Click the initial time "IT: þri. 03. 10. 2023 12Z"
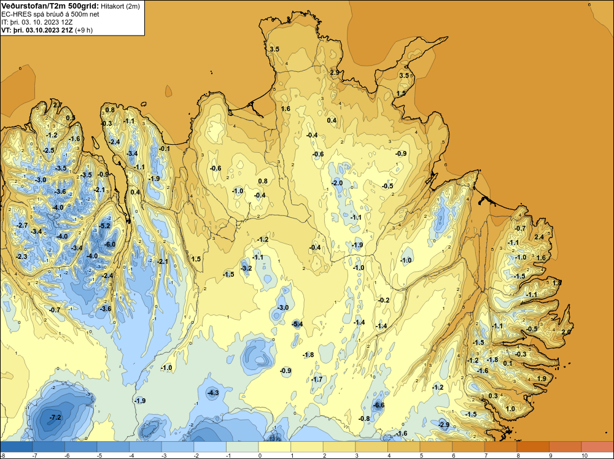The height and width of the screenshot is (459, 614). 37,22
